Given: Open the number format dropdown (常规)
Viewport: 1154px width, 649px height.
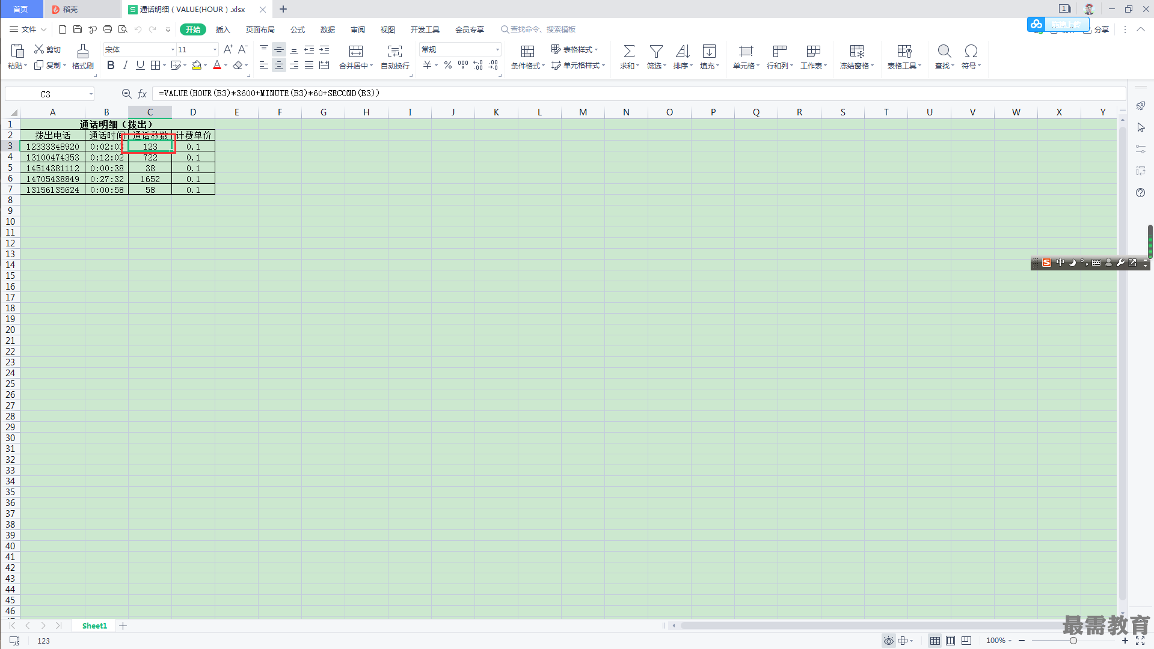Looking at the screenshot, I should pos(497,50).
